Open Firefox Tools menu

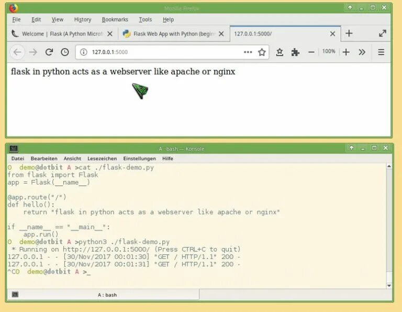pos(145,19)
